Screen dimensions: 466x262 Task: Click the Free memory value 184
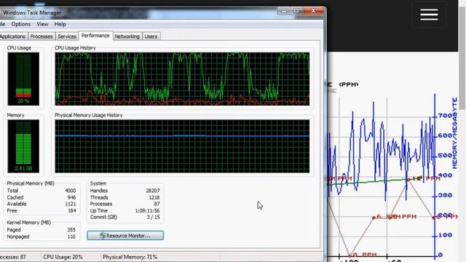pos(72,210)
